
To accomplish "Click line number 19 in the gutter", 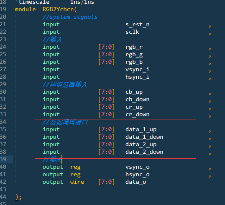I will (3, 10).
